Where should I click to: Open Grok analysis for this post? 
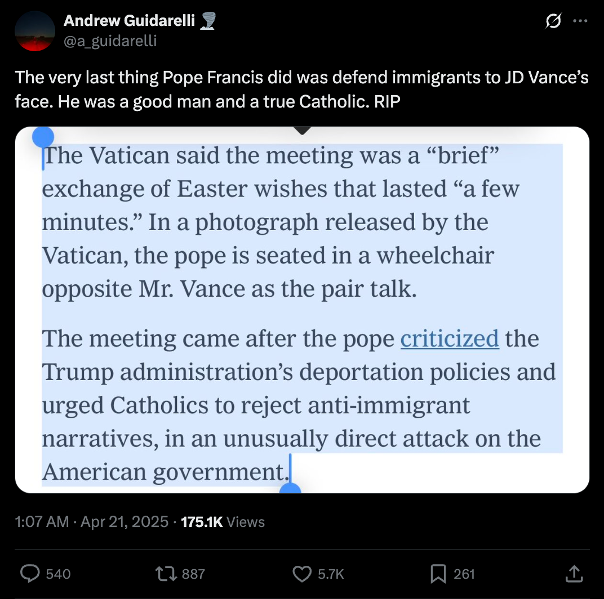tap(553, 20)
